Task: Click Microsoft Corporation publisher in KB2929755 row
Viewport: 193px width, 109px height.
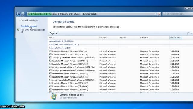Action: tap(149, 54)
